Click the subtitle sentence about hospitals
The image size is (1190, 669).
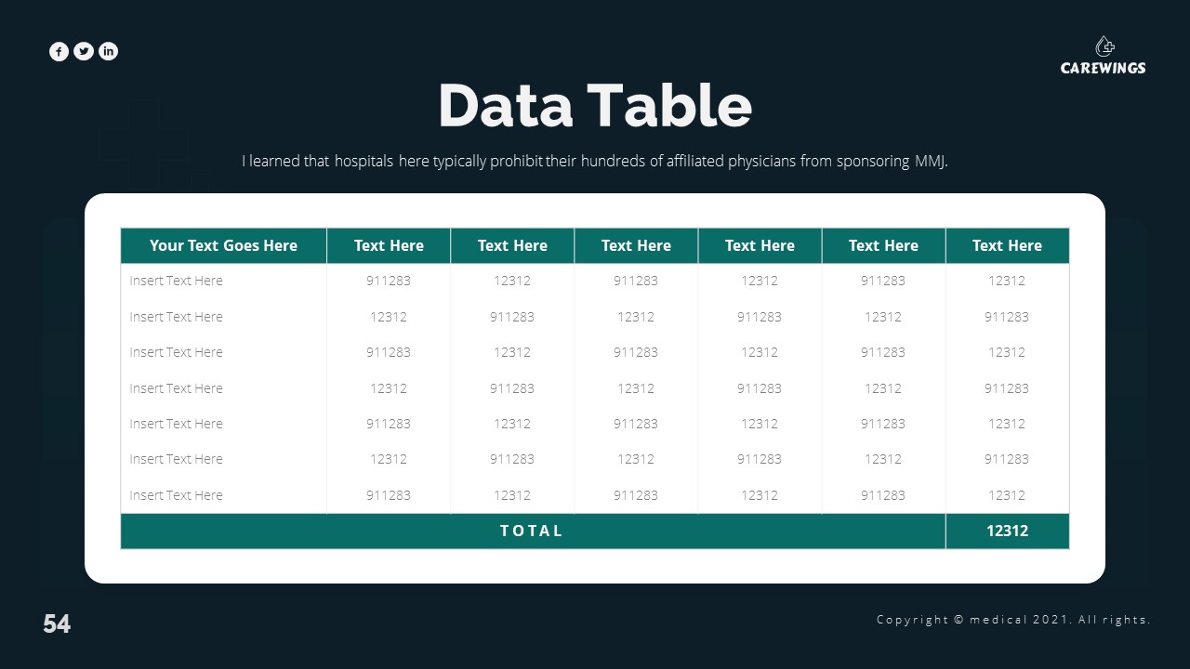tap(595, 162)
